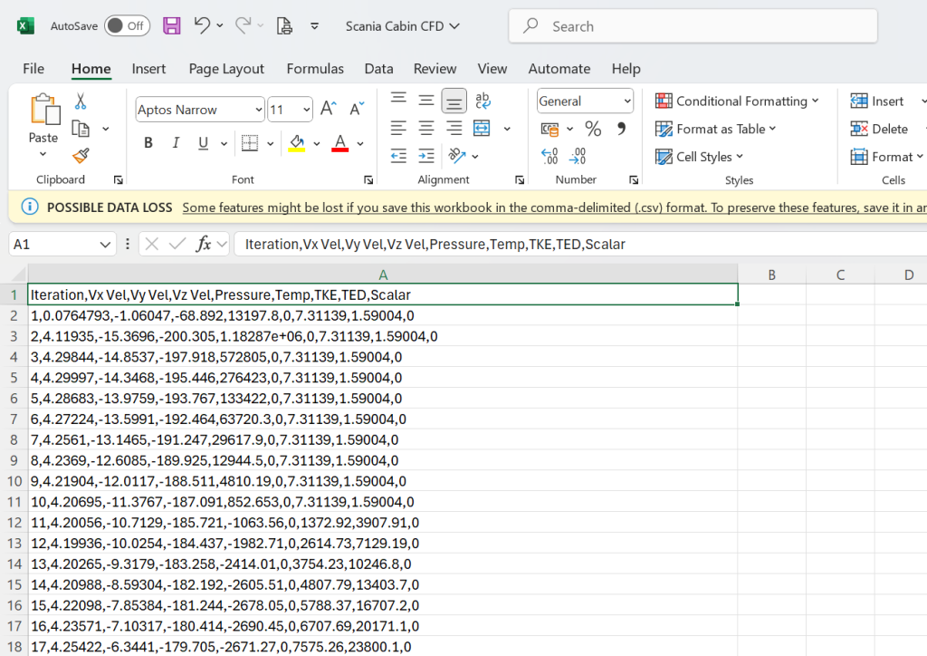The height and width of the screenshot is (656, 927).
Task: Click the Increase Font Size icon
Action: 329,110
